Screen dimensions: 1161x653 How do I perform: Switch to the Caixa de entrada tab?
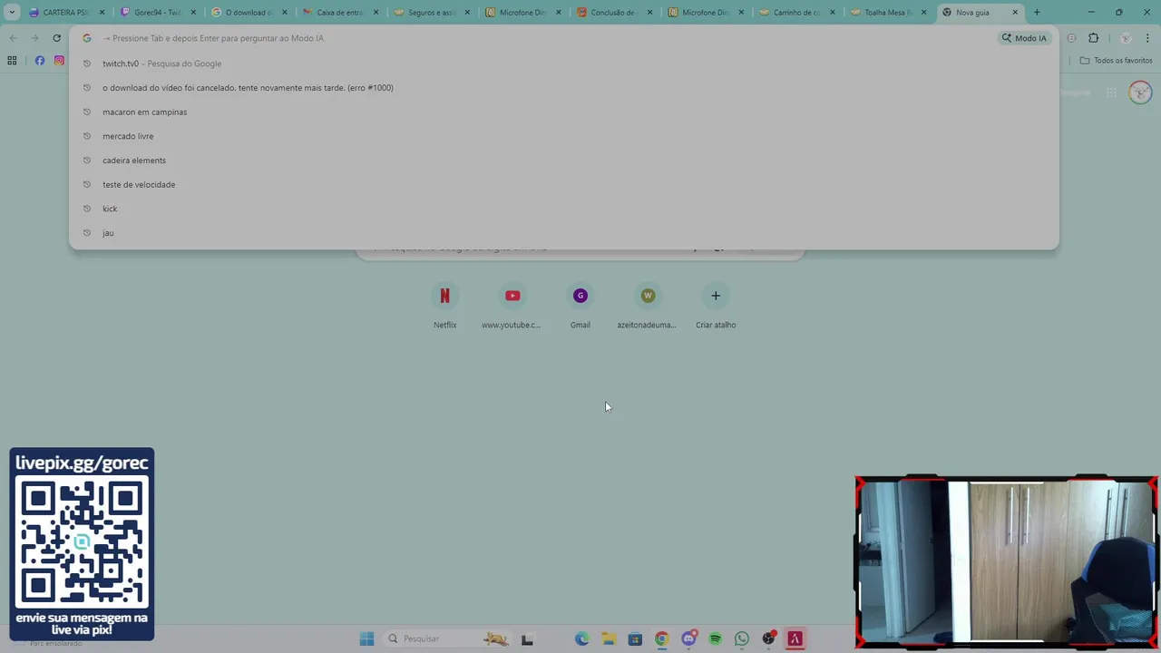click(x=340, y=13)
